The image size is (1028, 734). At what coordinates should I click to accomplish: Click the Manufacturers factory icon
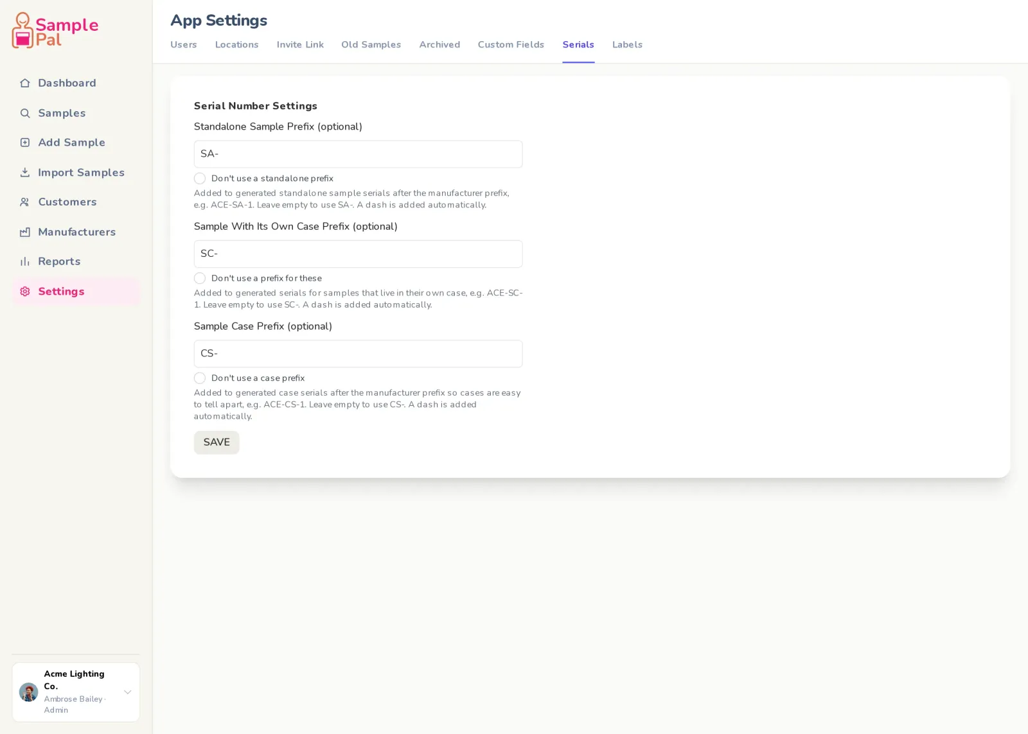point(25,232)
